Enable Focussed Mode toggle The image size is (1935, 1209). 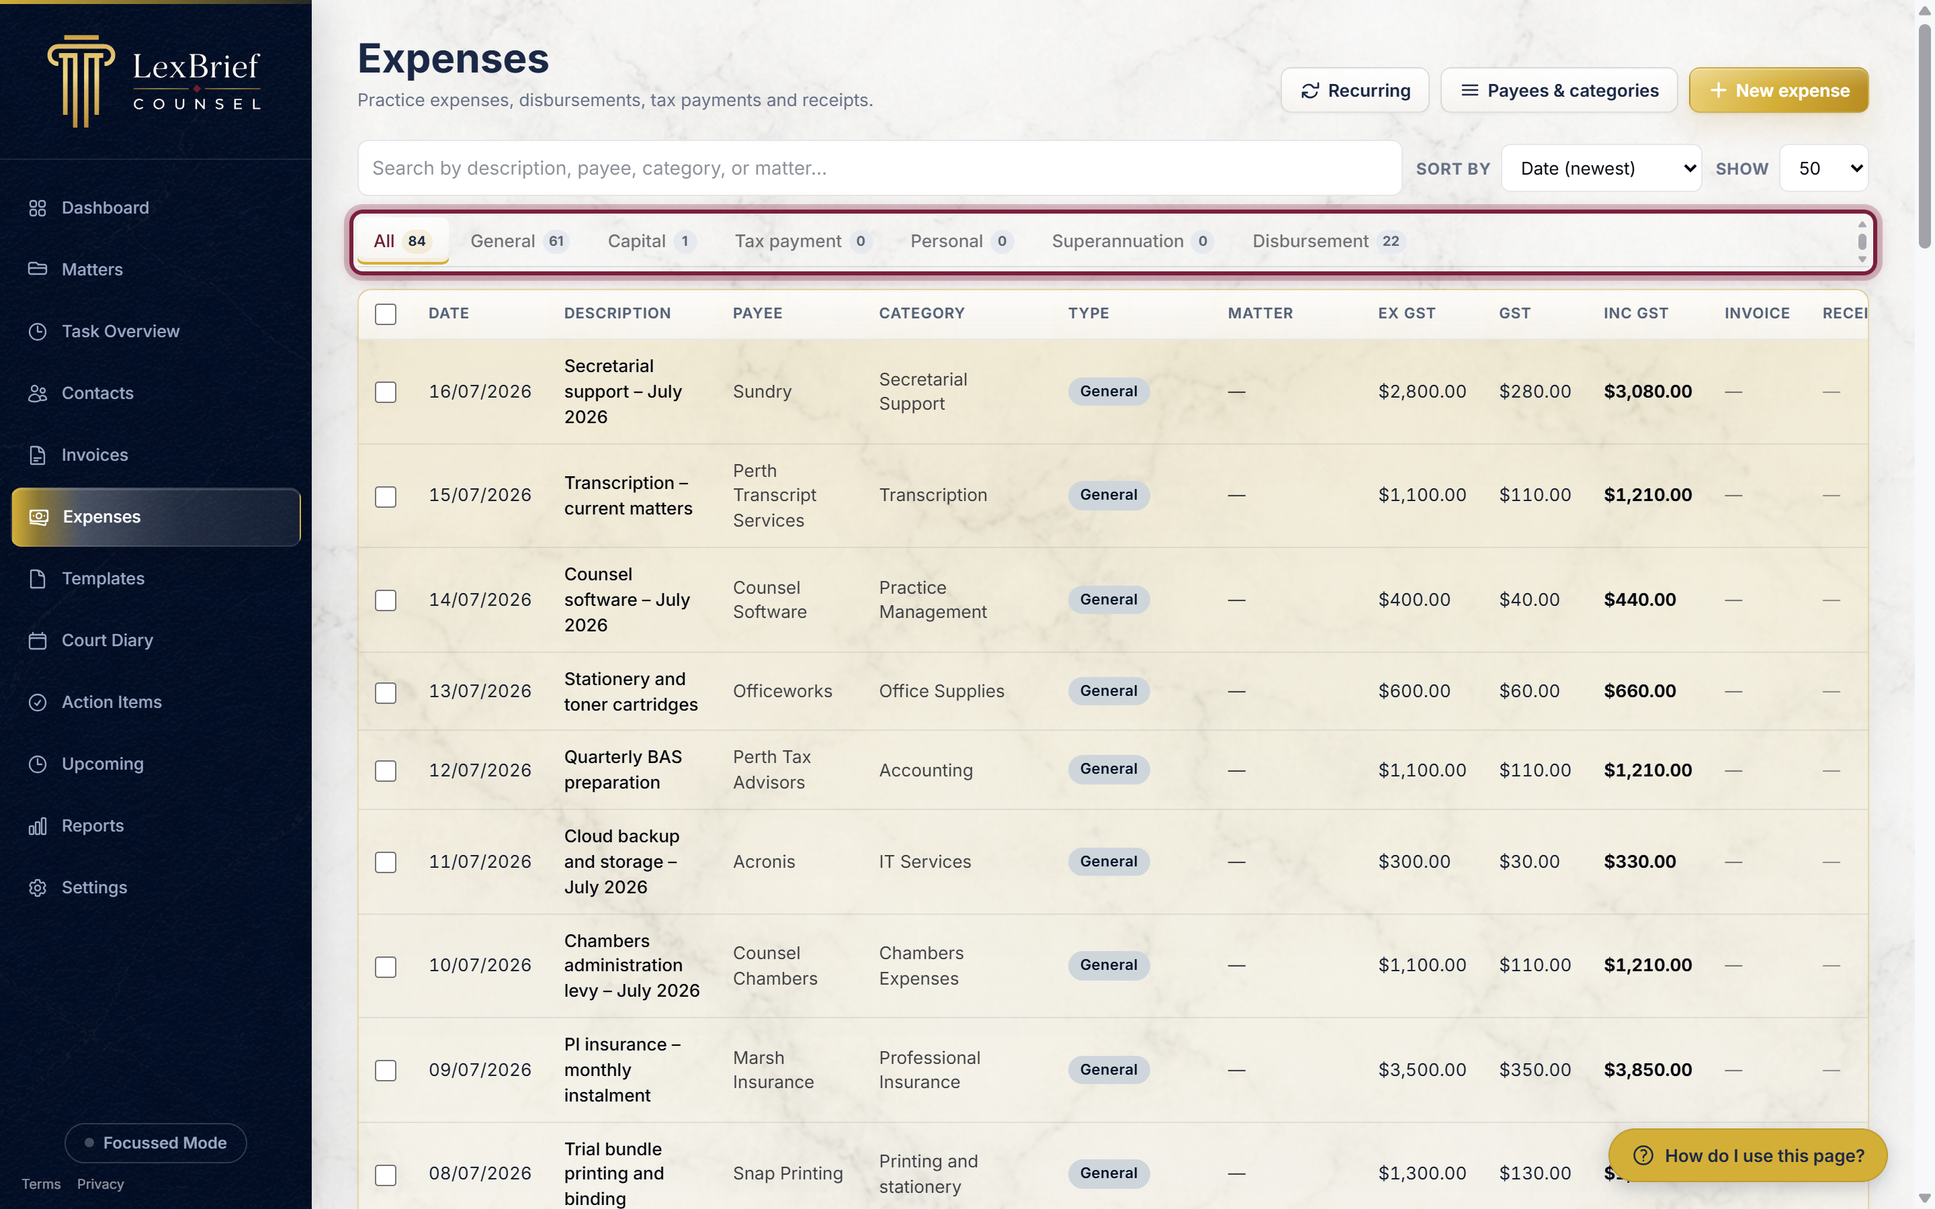click(156, 1143)
